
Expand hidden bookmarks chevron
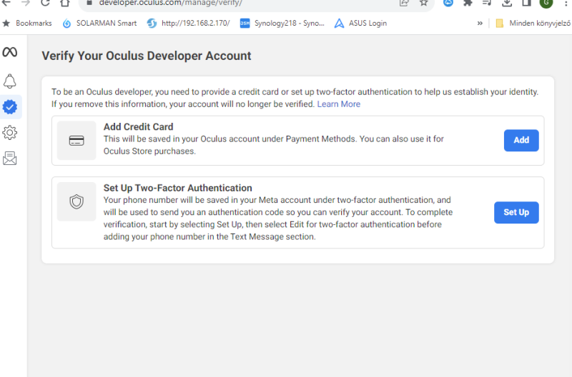click(x=480, y=23)
